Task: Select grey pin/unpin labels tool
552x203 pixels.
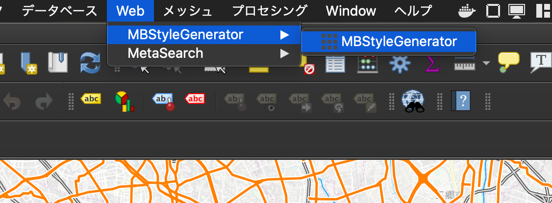Action: coord(235,102)
